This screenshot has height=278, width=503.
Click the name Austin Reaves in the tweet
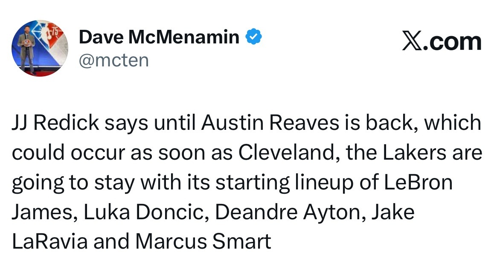(270, 123)
